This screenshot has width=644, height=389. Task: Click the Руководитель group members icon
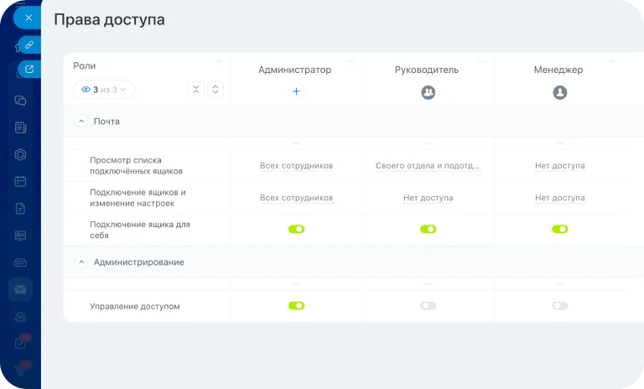coord(428,93)
